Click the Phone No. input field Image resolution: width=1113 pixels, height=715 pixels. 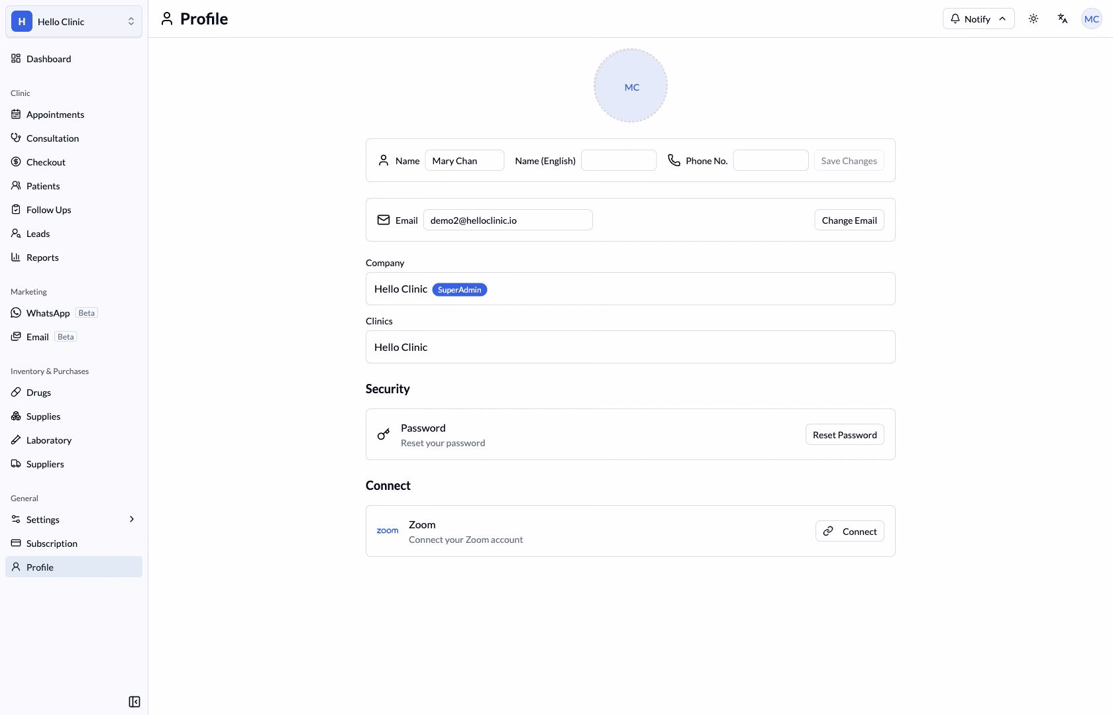pos(770,160)
